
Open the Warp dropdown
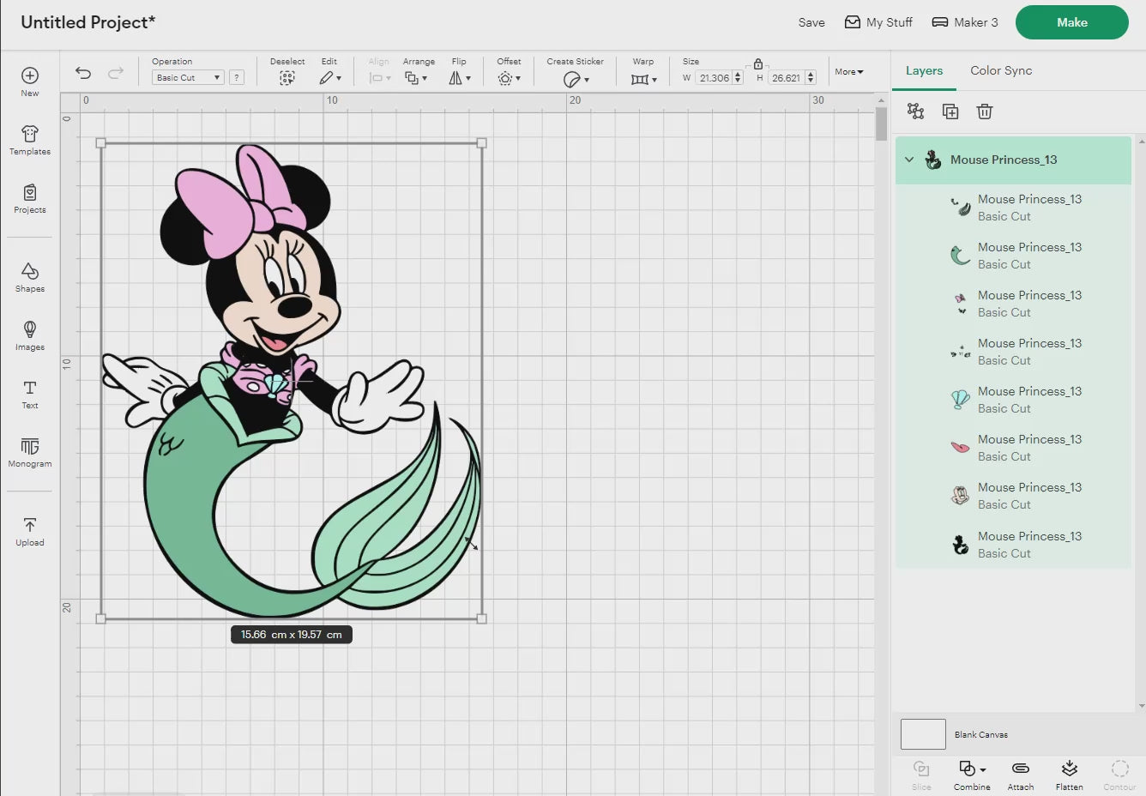[644, 79]
